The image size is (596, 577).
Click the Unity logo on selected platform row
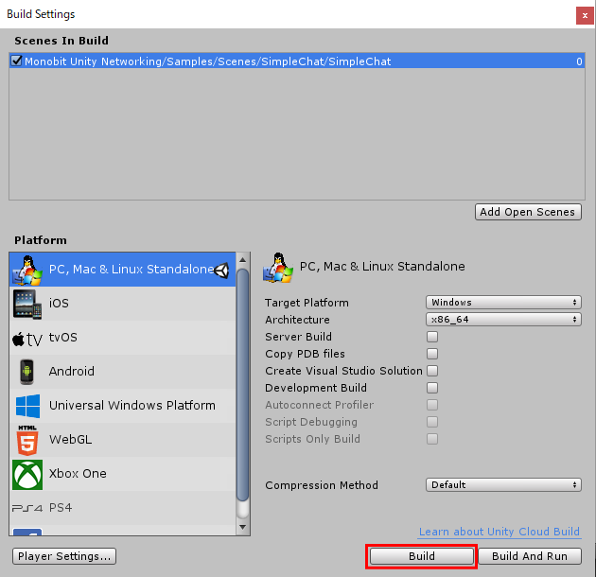click(221, 271)
